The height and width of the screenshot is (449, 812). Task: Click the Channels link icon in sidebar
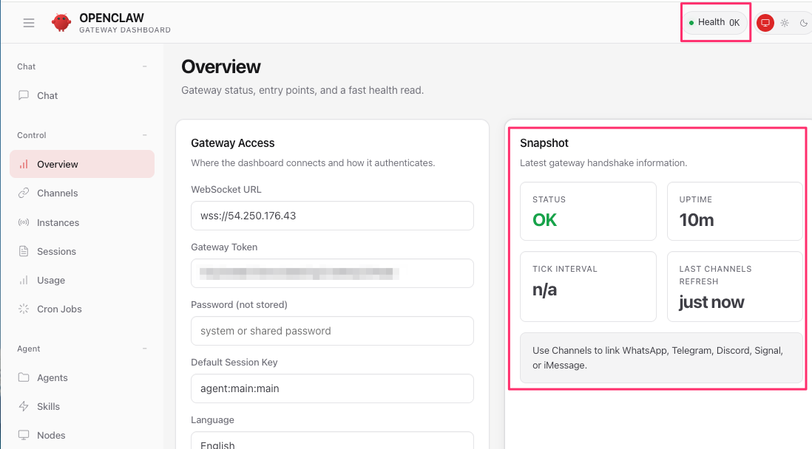24,193
